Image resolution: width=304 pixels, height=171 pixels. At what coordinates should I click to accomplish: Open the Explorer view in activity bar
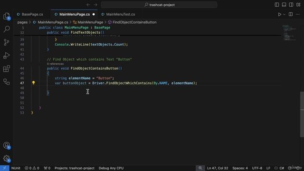(7, 16)
